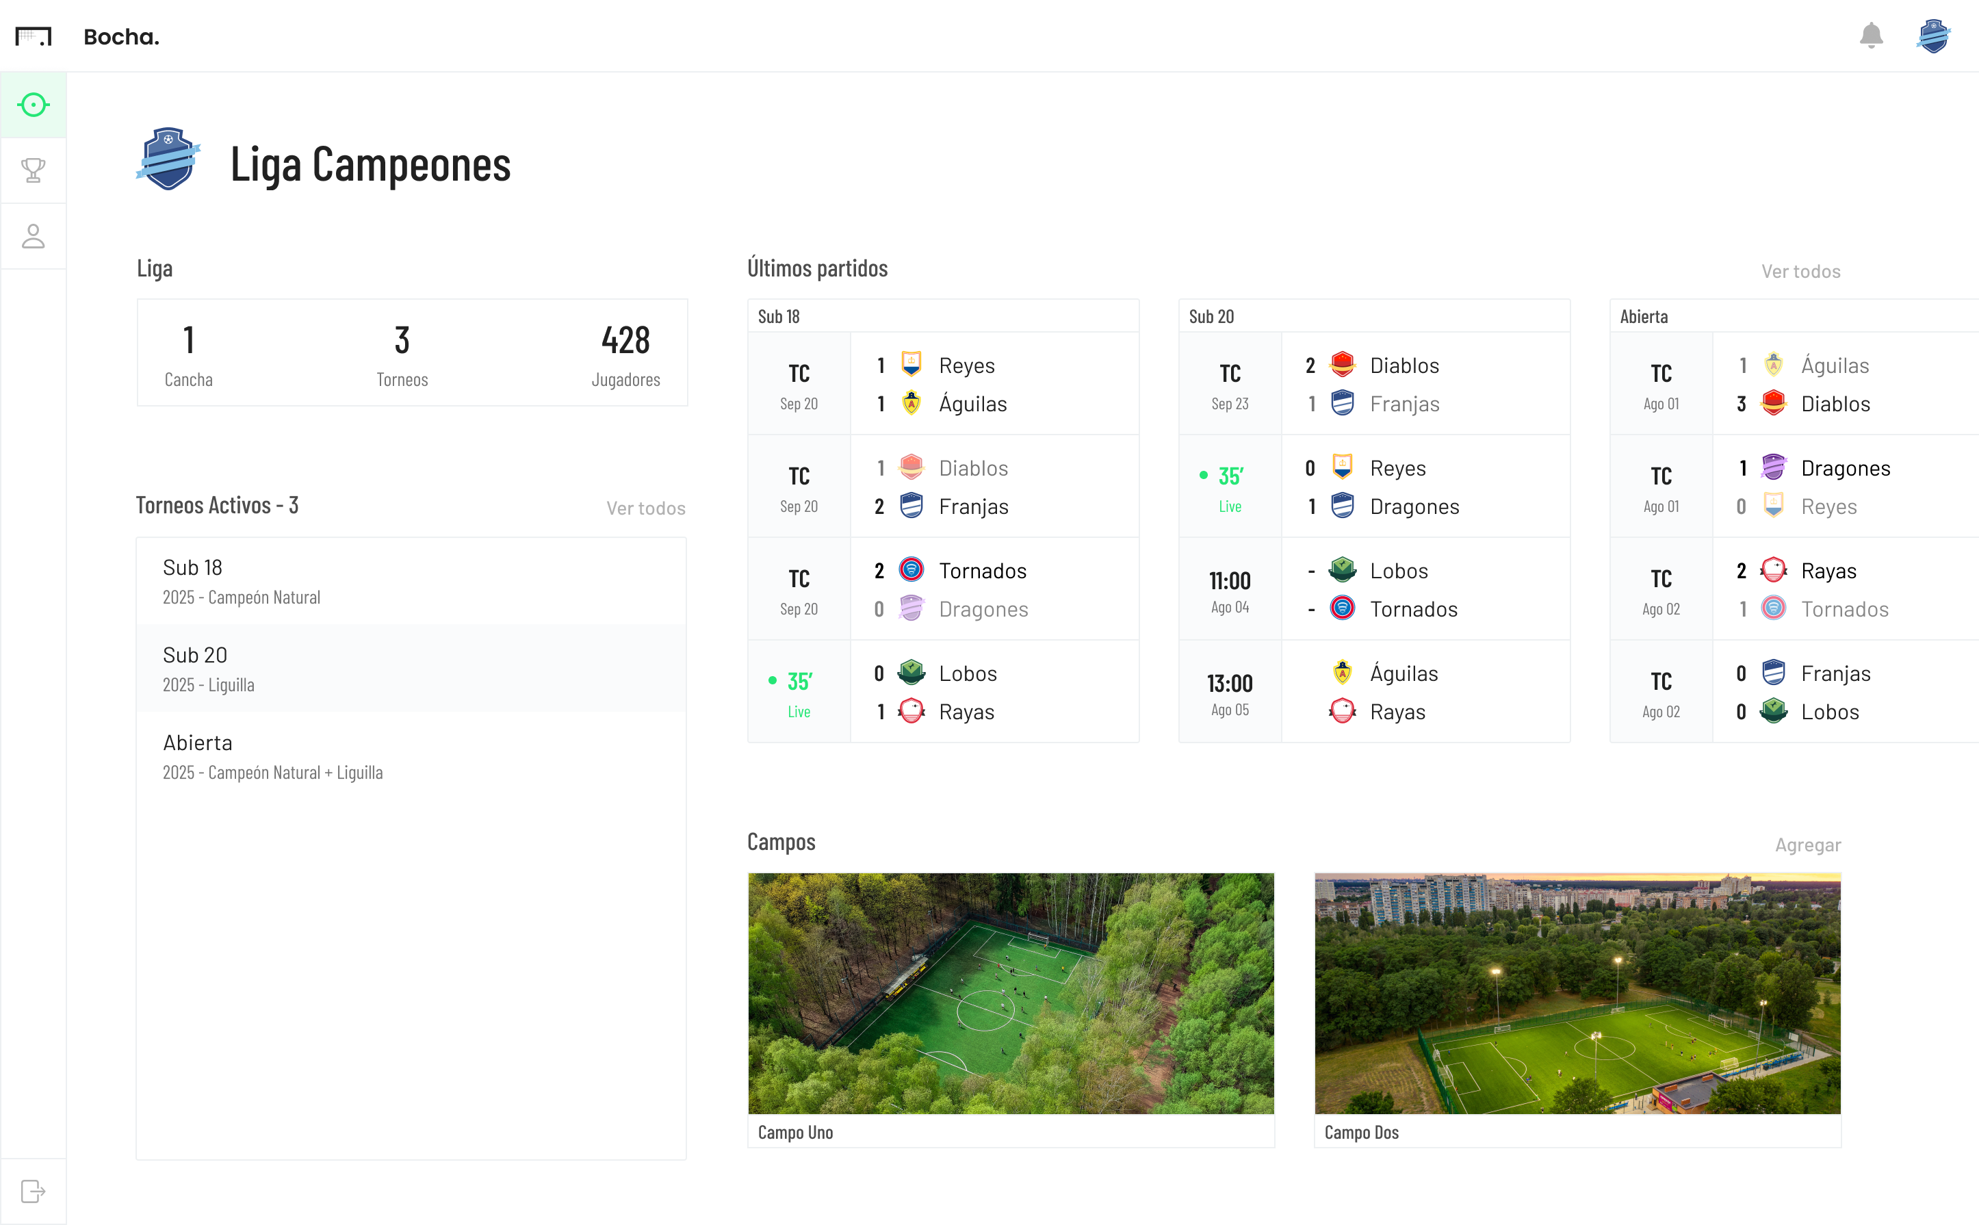Click Agregar in the Campos section
This screenshot has width=1979, height=1225.
click(1807, 844)
